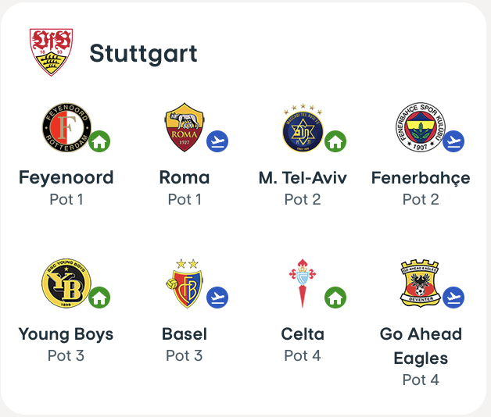This screenshot has width=491, height=417.
Task: Click Go Ahead Eagles' away plane icon
Action: tap(453, 298)
